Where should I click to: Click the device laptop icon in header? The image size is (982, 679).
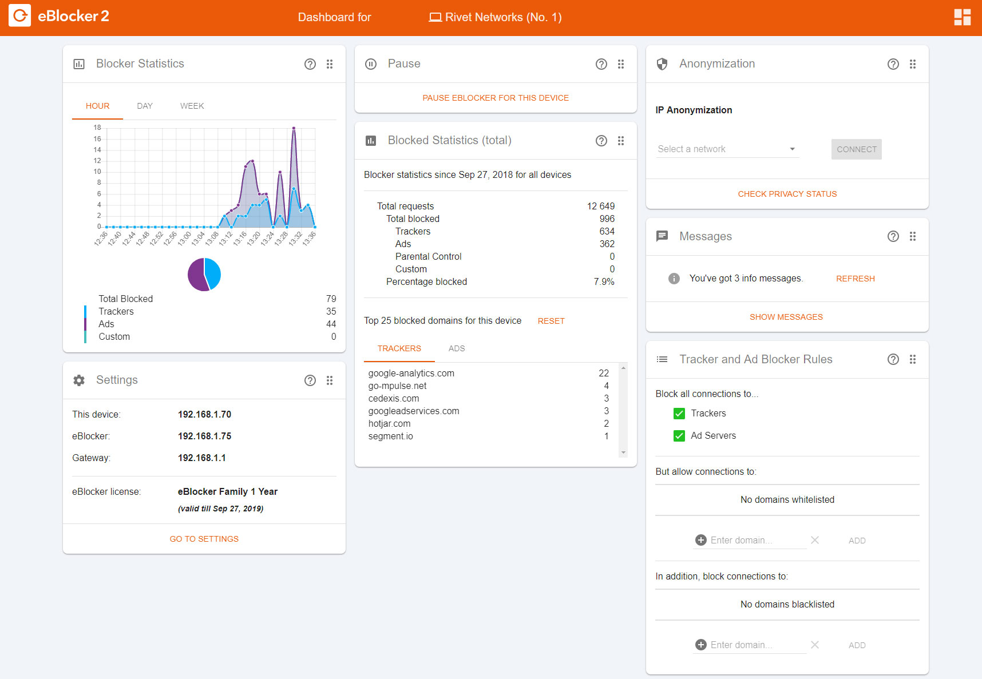coord(435,17)
